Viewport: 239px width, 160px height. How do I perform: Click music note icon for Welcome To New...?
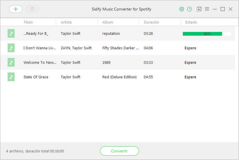point(11,62)
